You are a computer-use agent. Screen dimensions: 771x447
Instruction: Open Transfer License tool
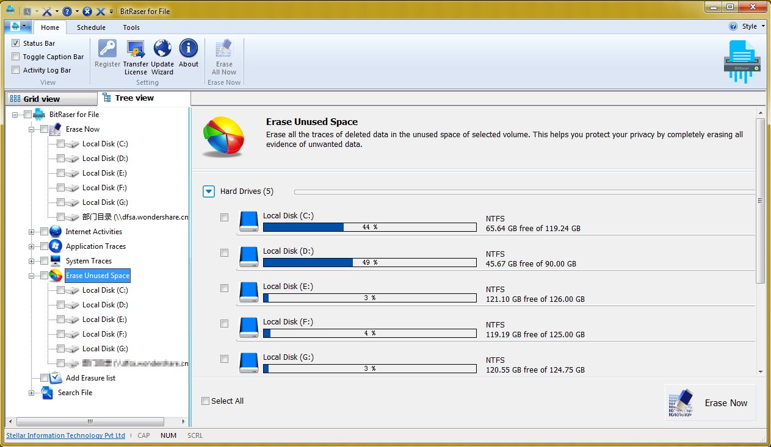point(136,49)
